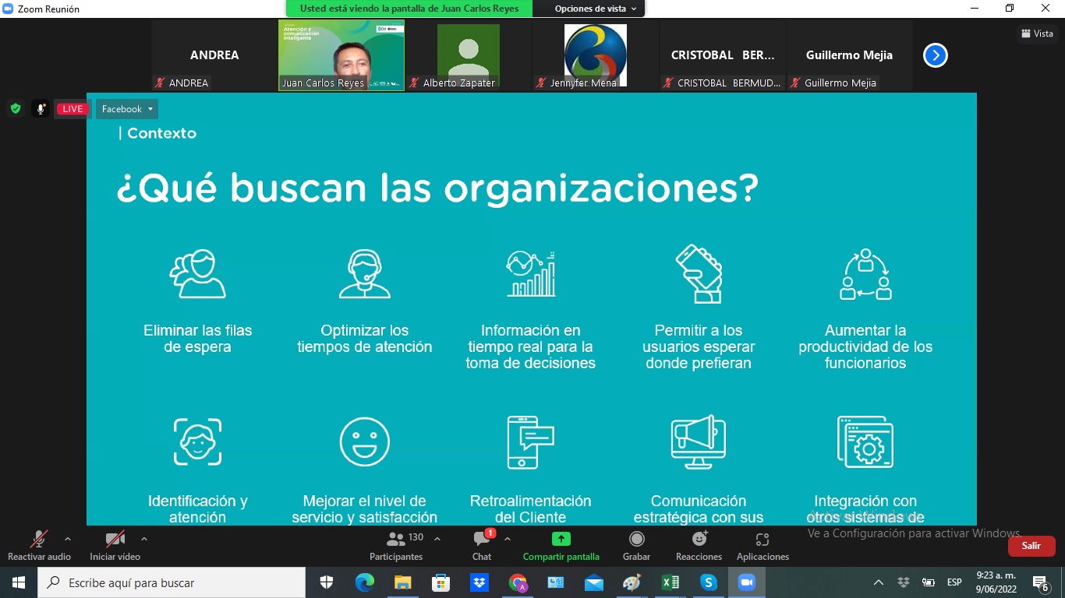This screenshot has height=598, width=1065.
Task: Open Dropbox from the taskbar
Action: pyautogui.click(x=479, y=582)
